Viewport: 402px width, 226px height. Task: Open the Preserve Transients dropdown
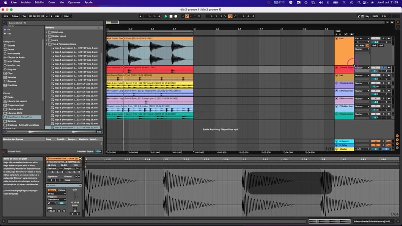tap(57, 199)
